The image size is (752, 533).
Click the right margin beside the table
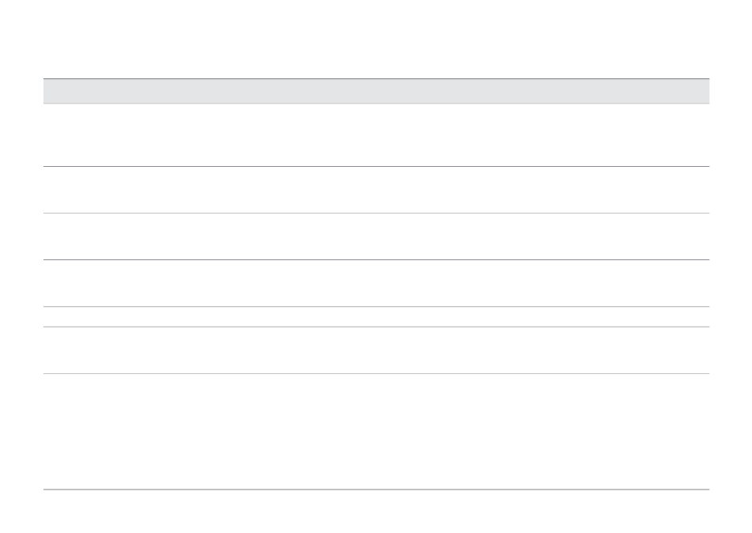[731, 283]
